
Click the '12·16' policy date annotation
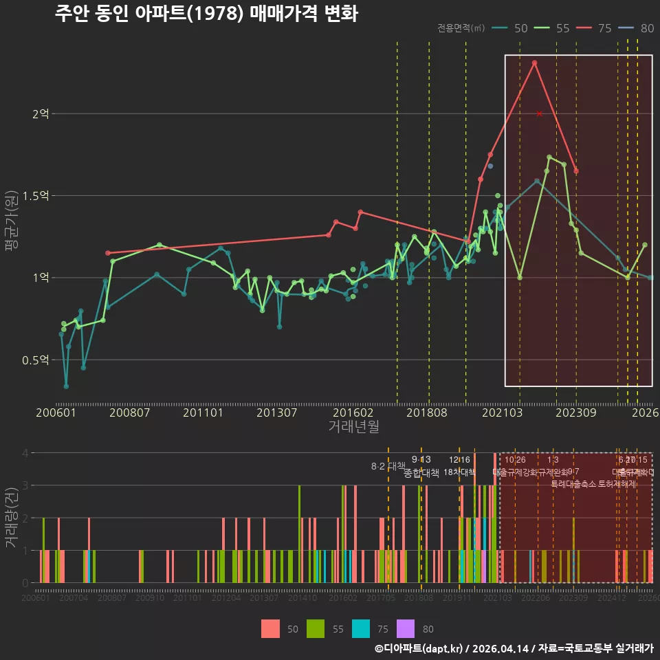pyautogui.click(x=459, y=460)
